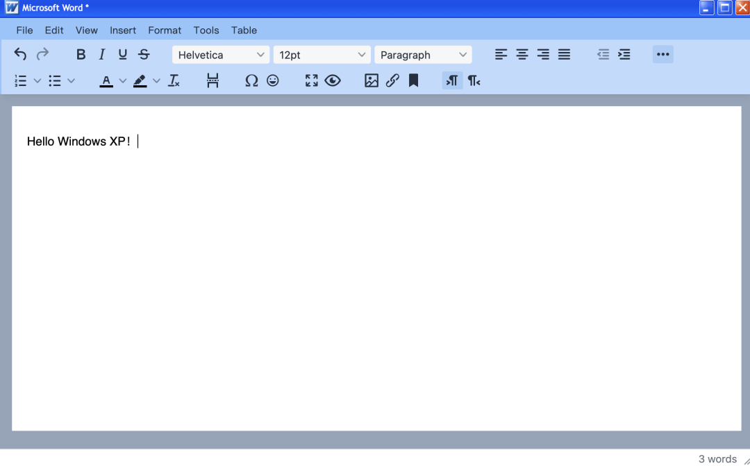Open the 12pt font size dropdown

coord(322,55)
